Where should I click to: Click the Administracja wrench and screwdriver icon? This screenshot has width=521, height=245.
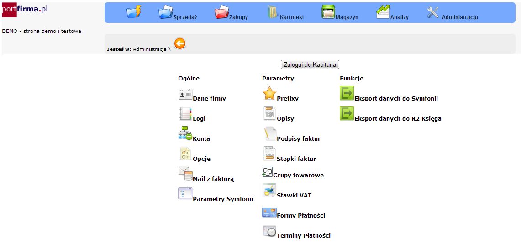(433, 12)
